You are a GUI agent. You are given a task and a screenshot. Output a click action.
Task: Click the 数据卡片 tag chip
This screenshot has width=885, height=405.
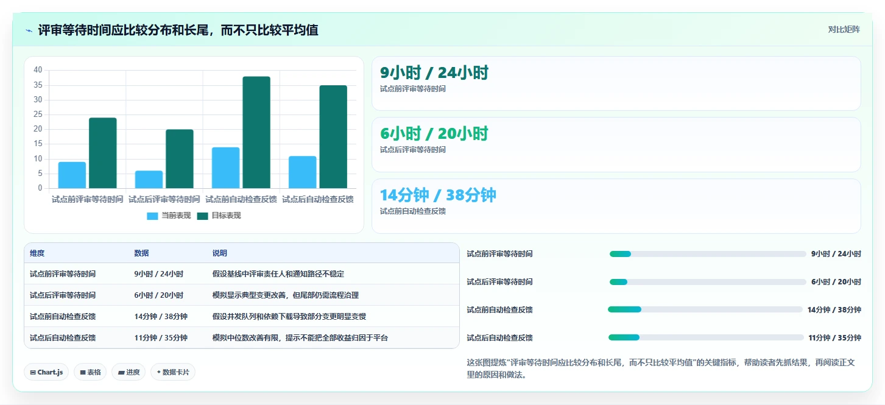point(173,372)
